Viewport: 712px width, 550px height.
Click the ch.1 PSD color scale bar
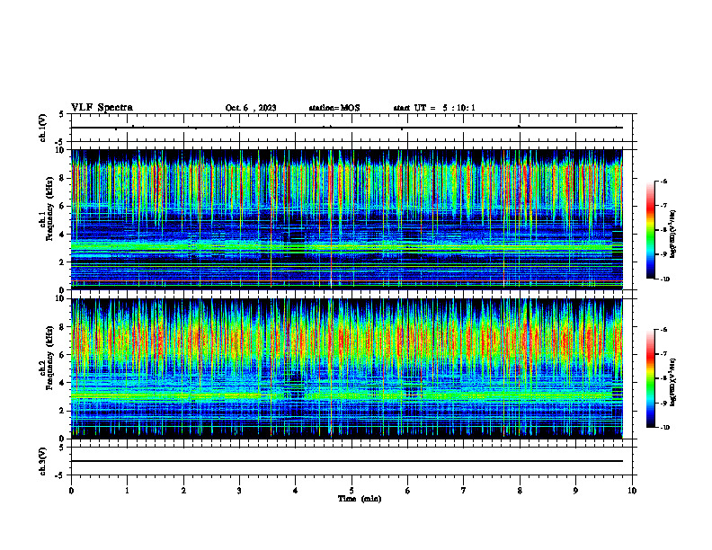pyautogui.click(x=650, y=230)
